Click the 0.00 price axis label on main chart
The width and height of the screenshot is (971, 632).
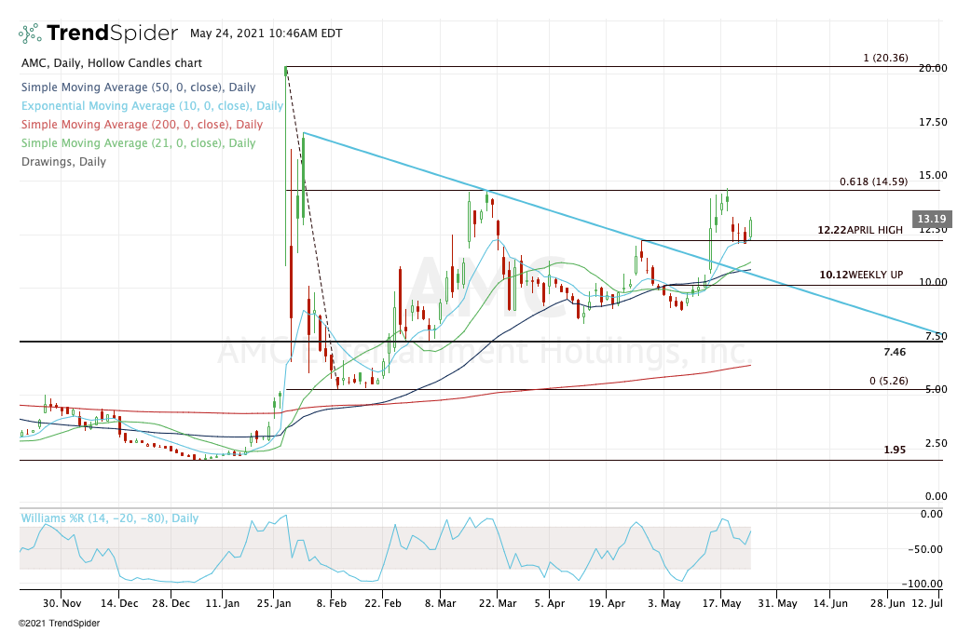pos(935,496)
